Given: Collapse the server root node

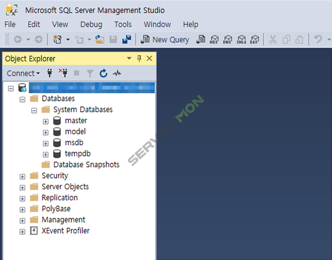Looking at the screenshot, I should pos(11,88).
